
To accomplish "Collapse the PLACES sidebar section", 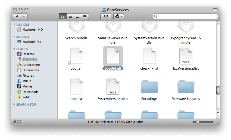I will point(14,49).
